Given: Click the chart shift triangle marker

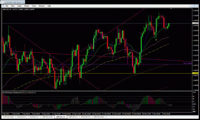Looking at the screenshot, I should coord(171,9).
